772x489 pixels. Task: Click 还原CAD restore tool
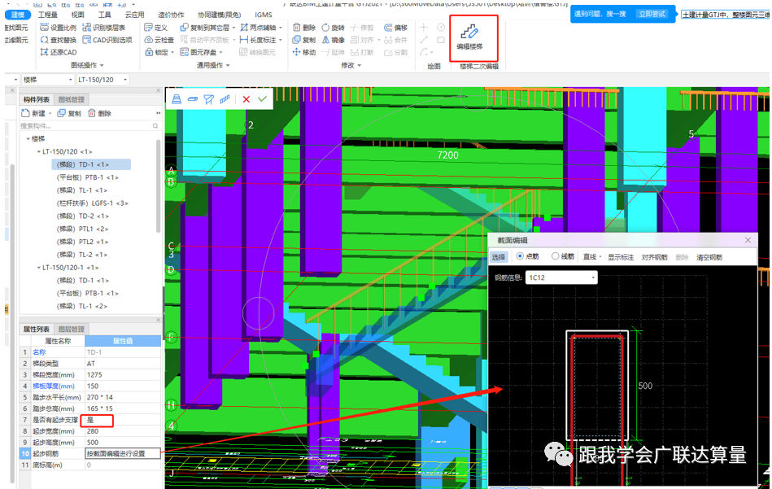point(58,52)
